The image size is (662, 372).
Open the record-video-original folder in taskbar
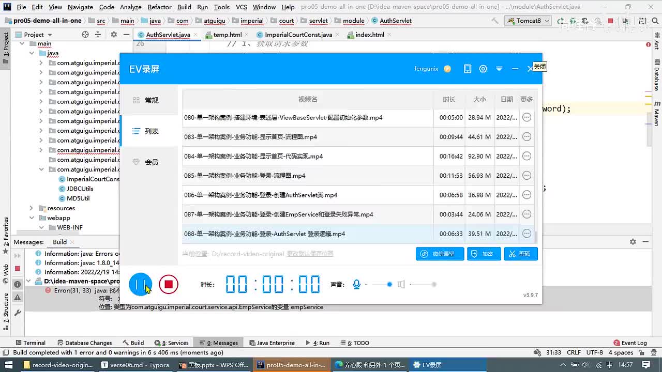click(58, 365)
